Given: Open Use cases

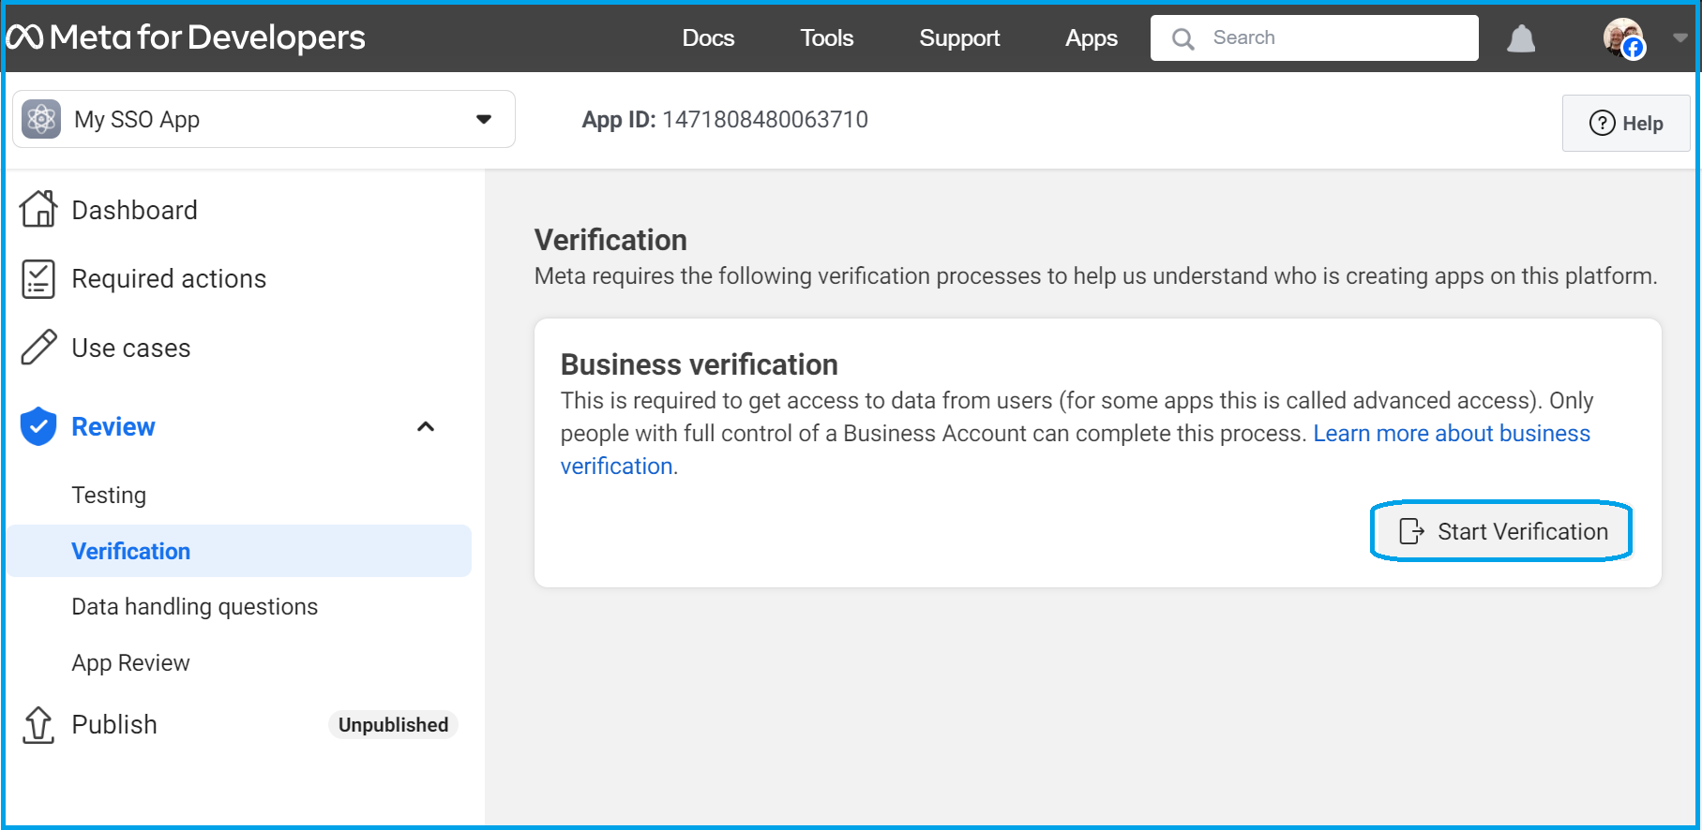Looking at the screenshot, I should (131, 348).
